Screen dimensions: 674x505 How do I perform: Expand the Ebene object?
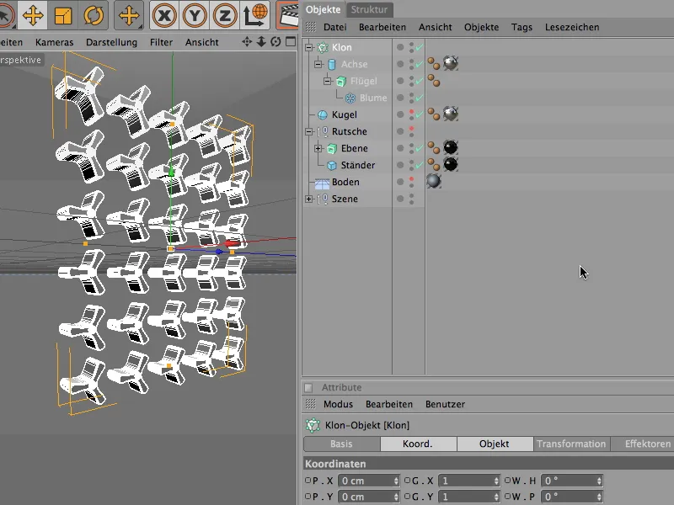coord(318,149)
